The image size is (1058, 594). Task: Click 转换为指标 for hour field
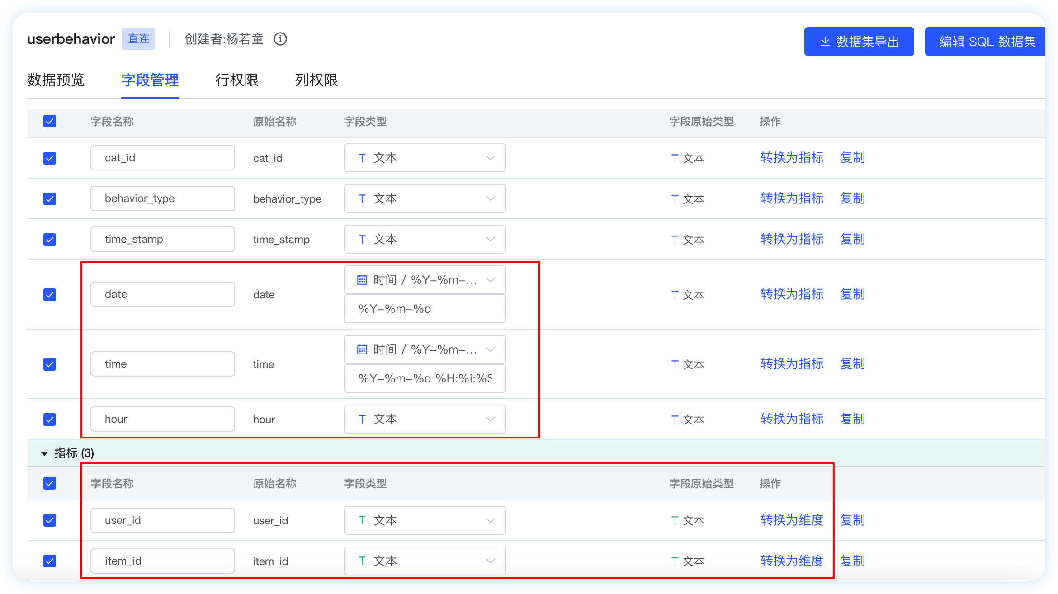click(792, 419)
